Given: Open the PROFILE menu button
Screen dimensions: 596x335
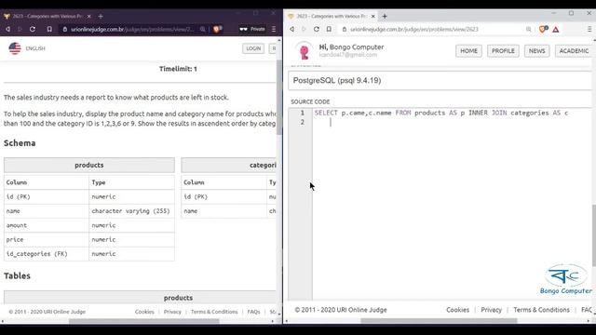Looking at the screenshot, I should pyautogui.click(x=503, y=51).
